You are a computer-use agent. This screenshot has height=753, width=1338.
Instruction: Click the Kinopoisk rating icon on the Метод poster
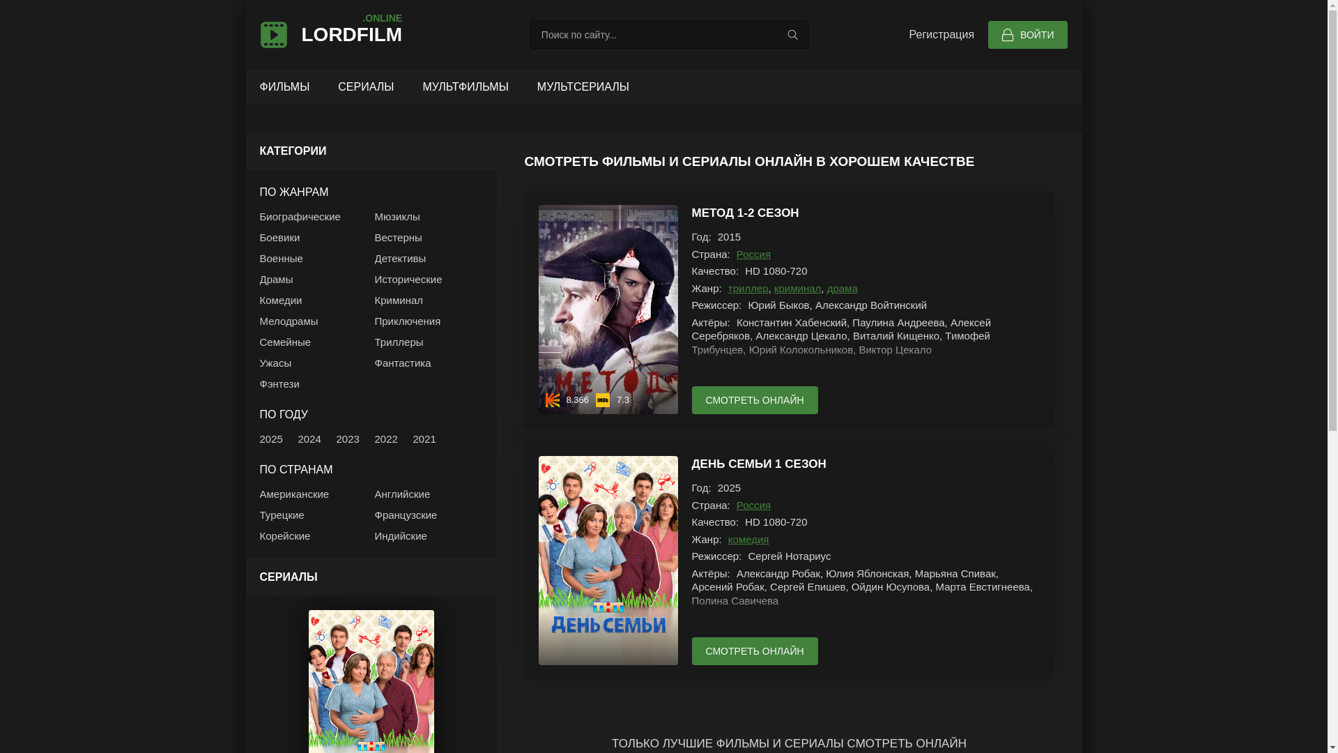pyautogui.click(x=553, y=400)
